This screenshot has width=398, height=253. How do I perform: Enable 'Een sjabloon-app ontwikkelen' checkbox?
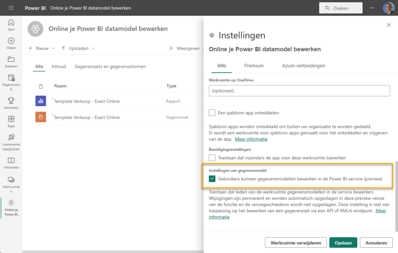pos(212,113)
